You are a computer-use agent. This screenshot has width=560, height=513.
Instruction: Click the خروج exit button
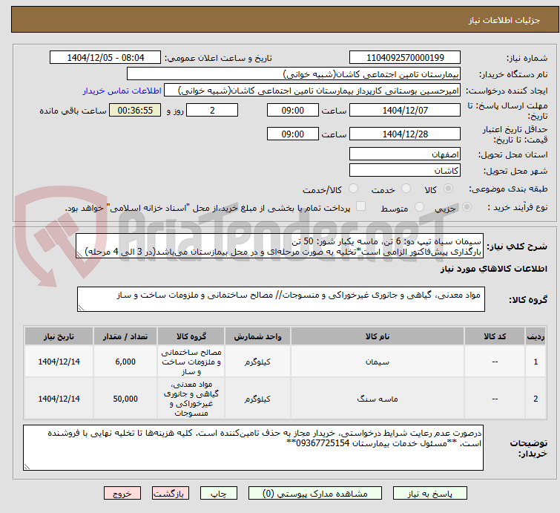click(122, 494)
